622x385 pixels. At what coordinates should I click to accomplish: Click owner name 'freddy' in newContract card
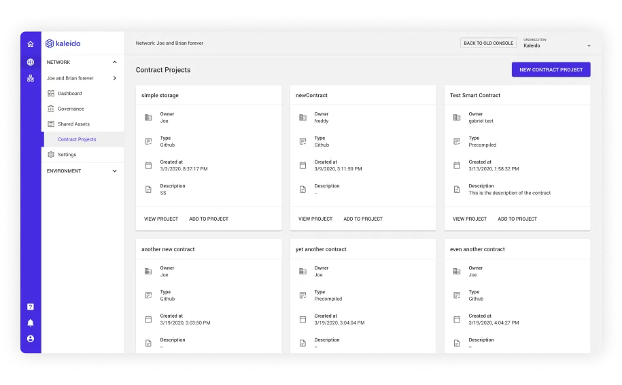(322, 121)
